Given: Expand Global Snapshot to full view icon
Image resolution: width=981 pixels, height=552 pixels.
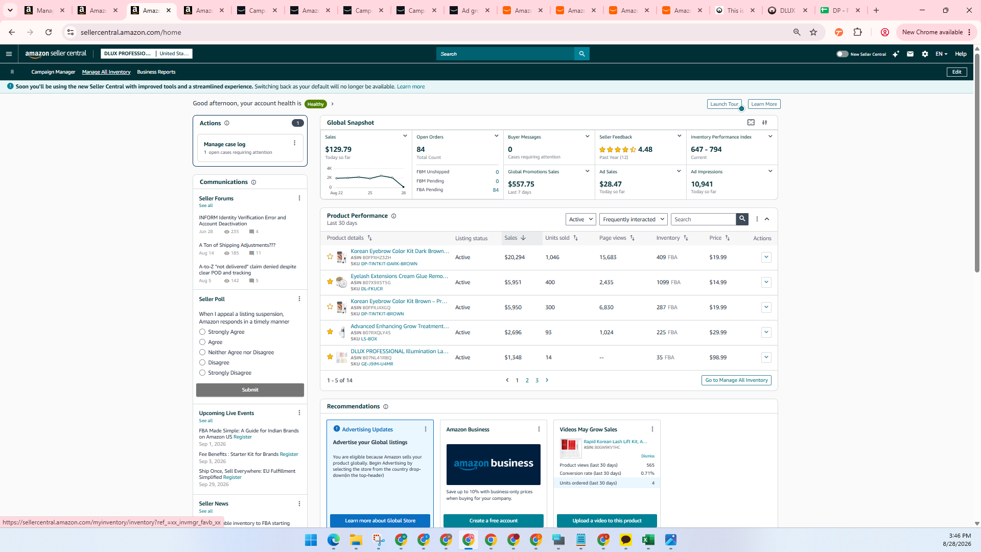Looking at the screenshot, I should pos(751,123).
